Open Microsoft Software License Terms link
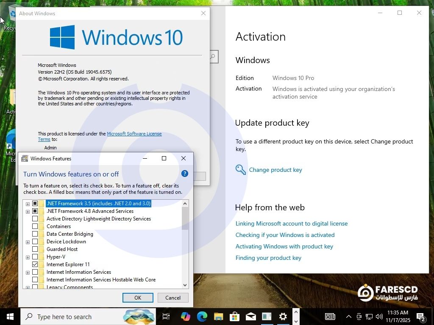Image resolution: width=434 pixels, height=325 pixels. tap(134, 134)
